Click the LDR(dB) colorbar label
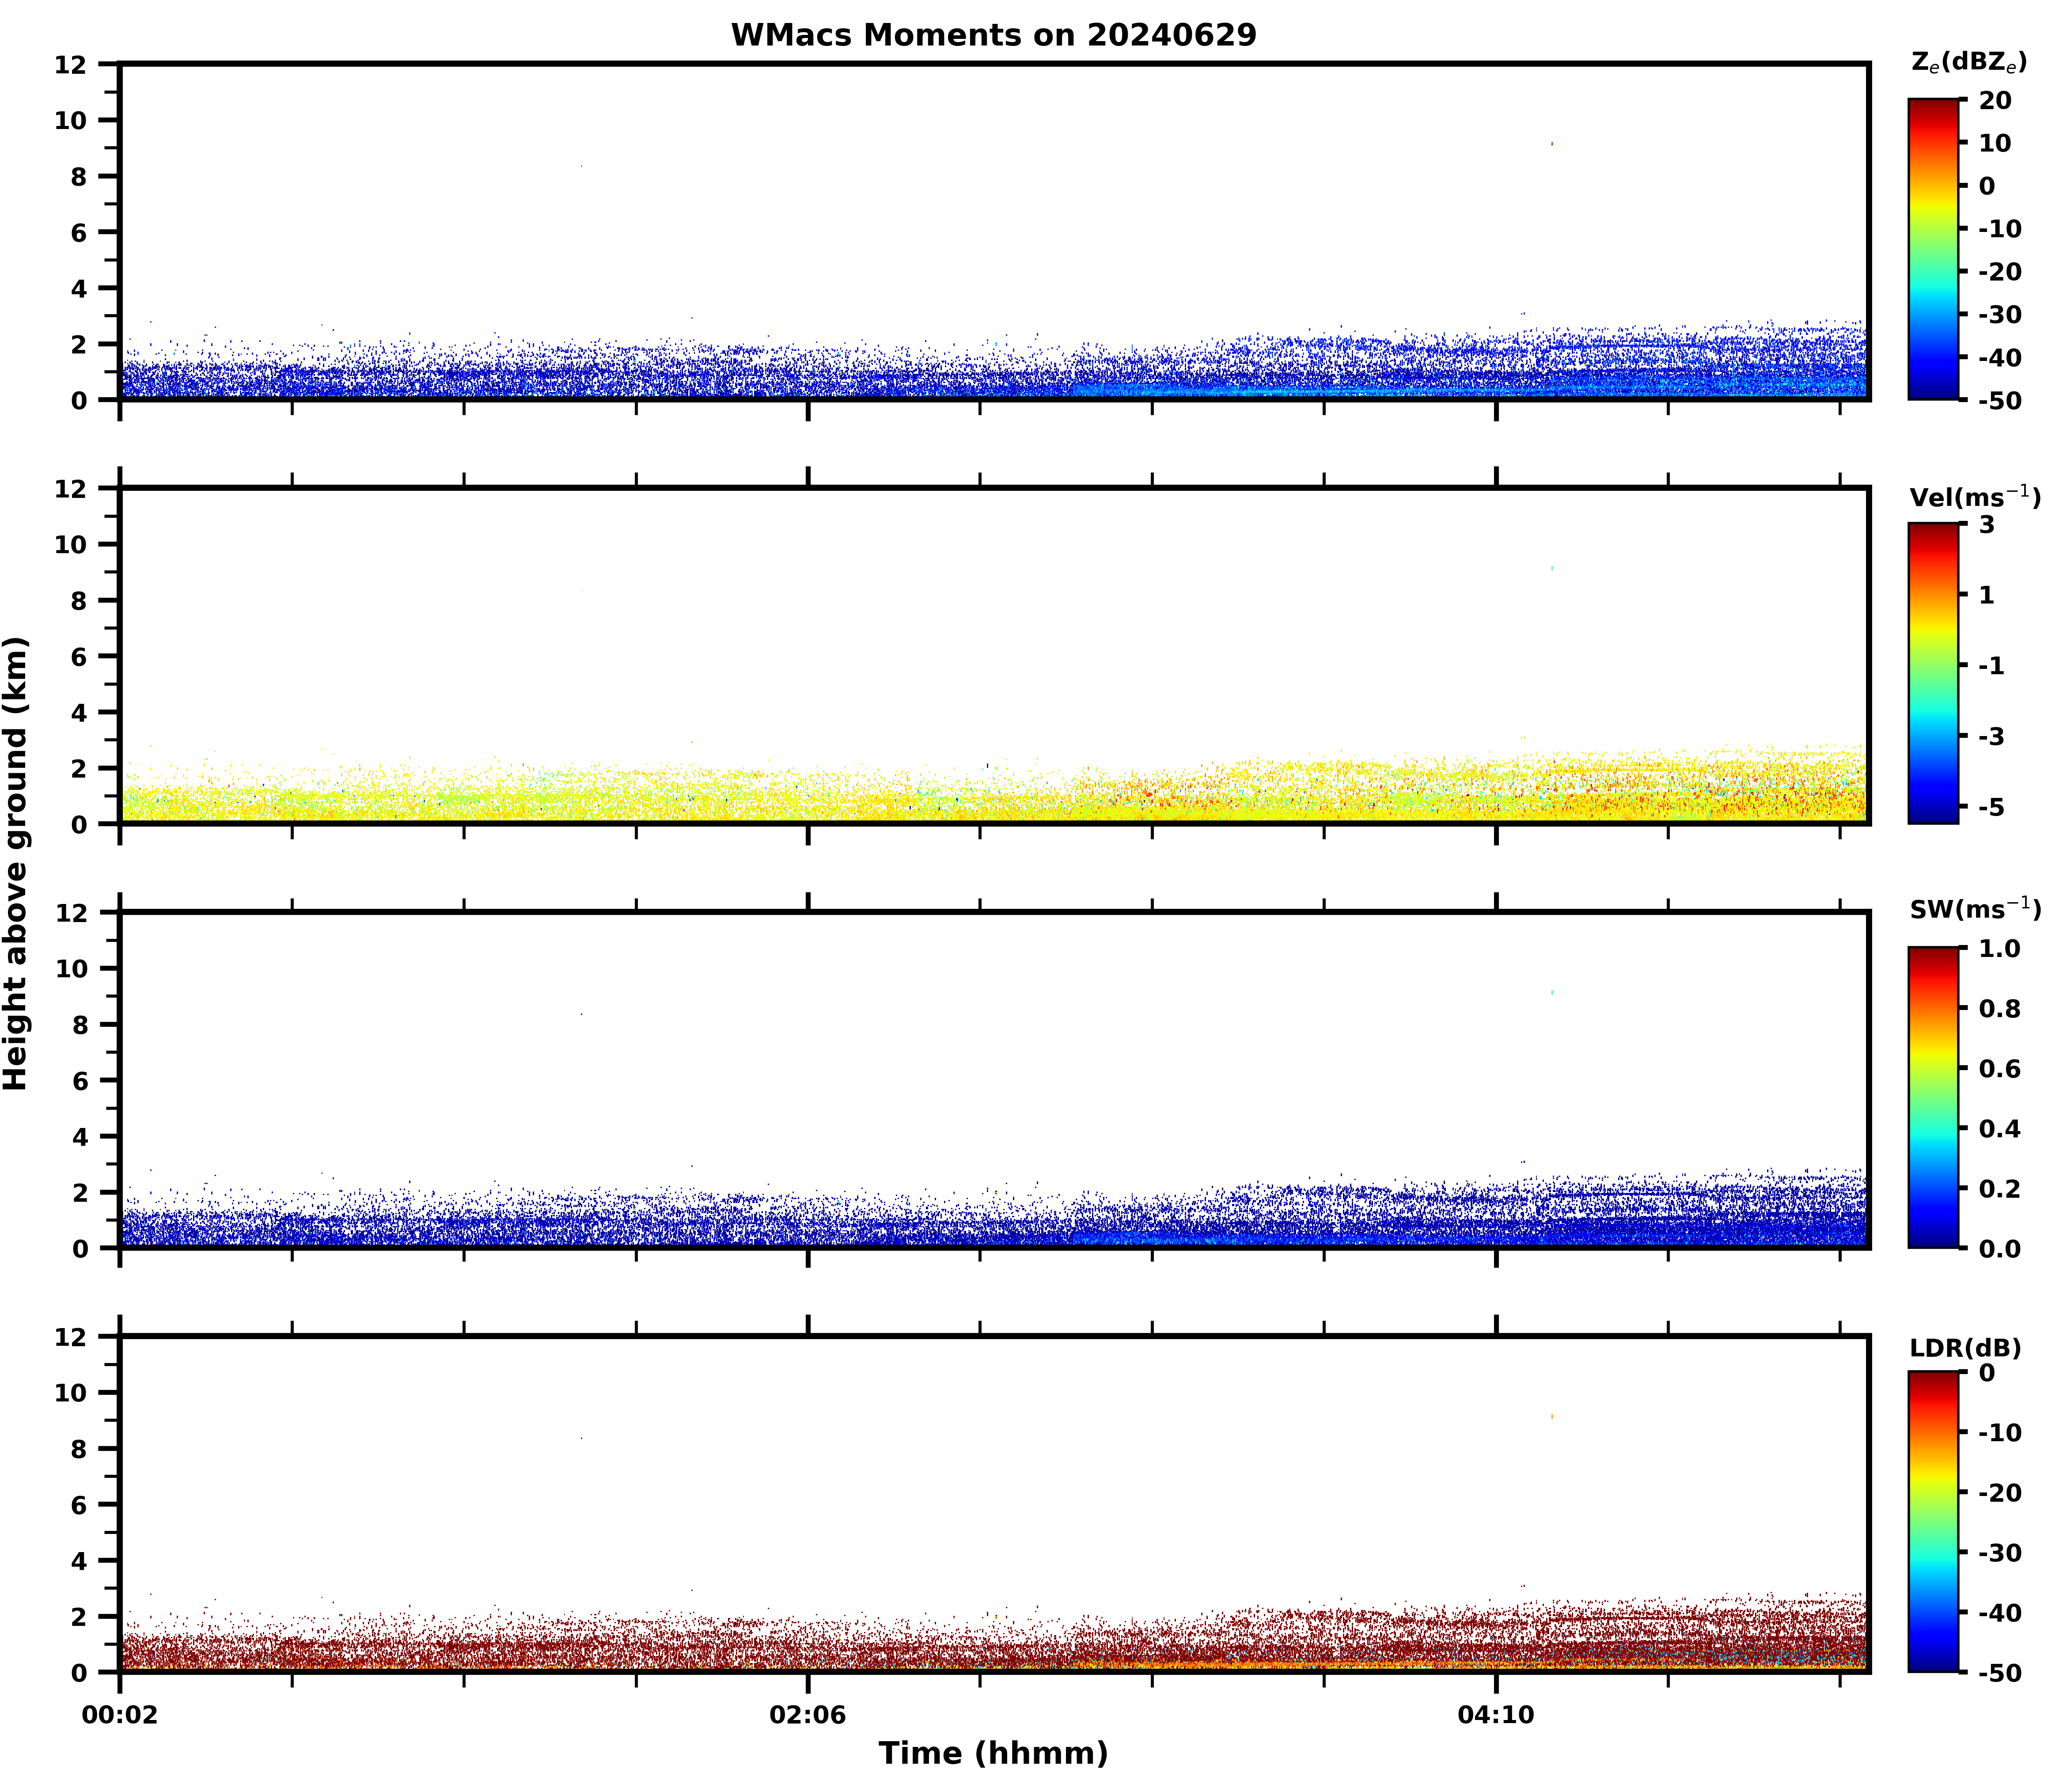The width and height of the screenshot is (2063, 1792). 1965,1348
